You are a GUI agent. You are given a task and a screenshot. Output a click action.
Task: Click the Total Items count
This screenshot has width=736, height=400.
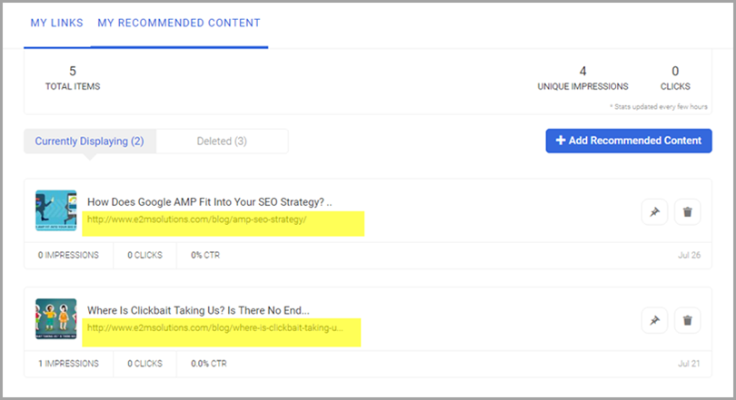[73, 78]
